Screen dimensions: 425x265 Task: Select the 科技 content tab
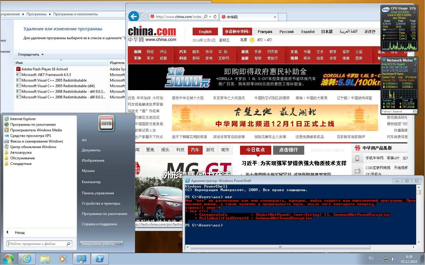tap(180, 150)
